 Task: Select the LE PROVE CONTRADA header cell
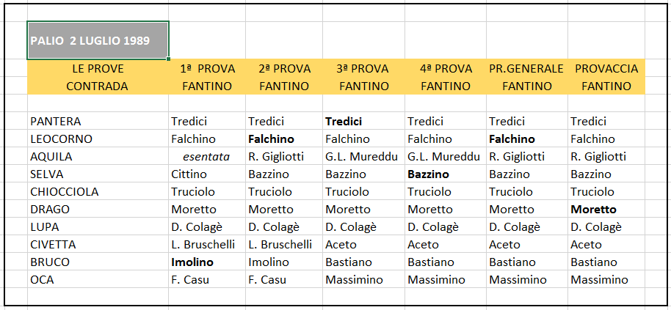98,77
